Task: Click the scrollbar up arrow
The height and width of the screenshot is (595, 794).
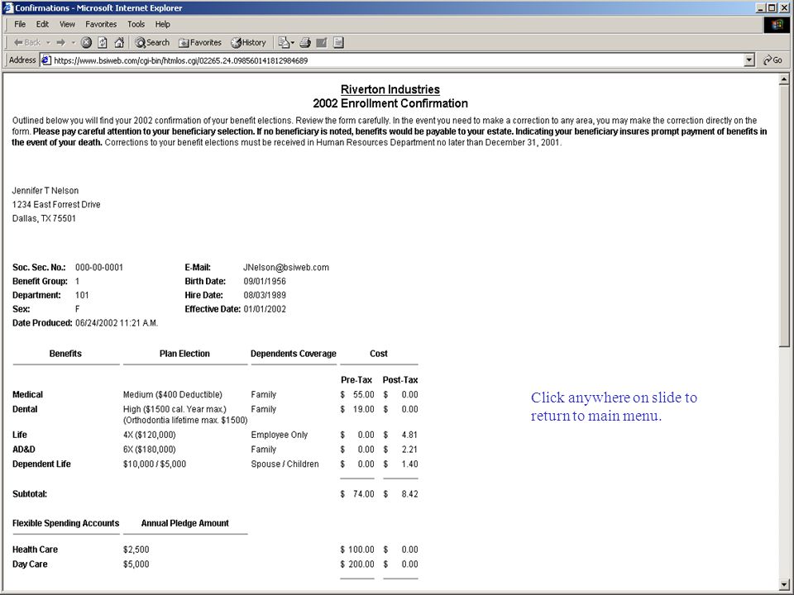Action: click(x=784, y=79)
